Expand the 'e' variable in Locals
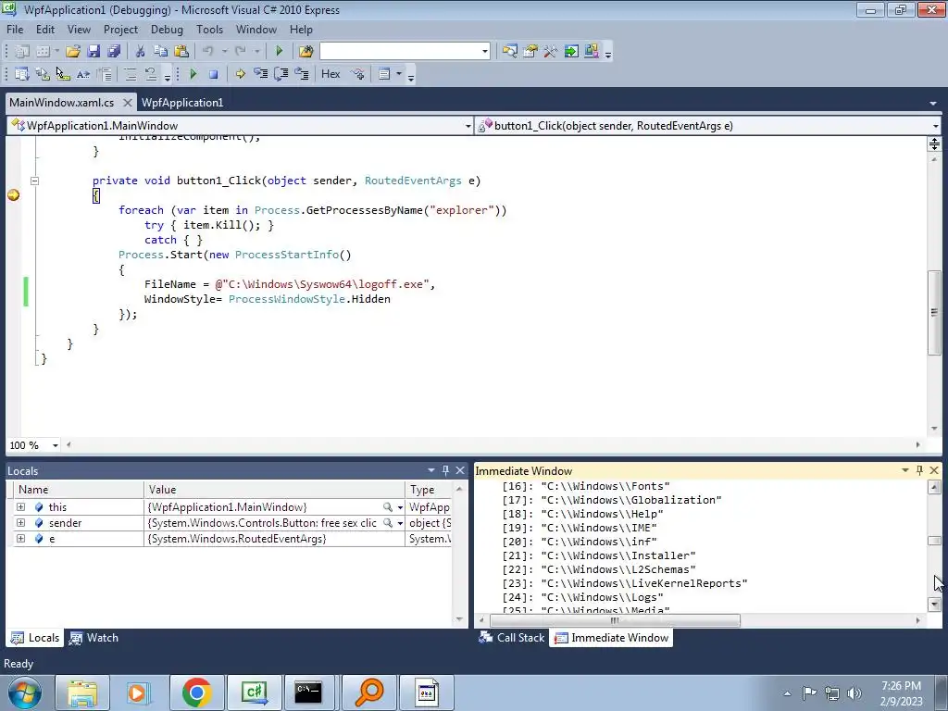 coord(20,538)
